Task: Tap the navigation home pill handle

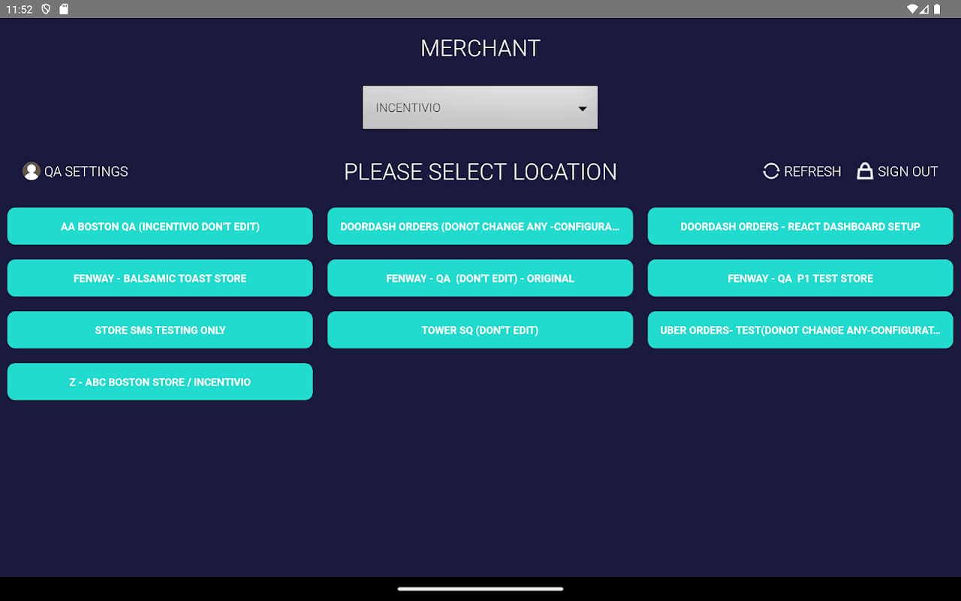Action: coord(480,589)
